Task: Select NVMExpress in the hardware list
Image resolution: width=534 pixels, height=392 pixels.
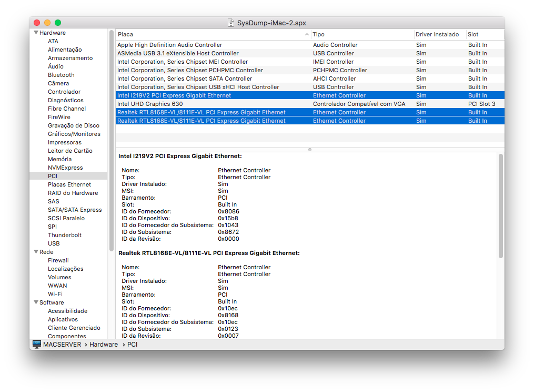Action: (65, 168)
